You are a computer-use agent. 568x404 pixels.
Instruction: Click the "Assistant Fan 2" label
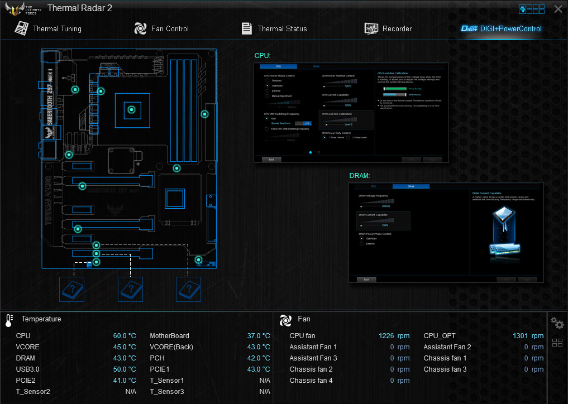[x=447, y=347]
